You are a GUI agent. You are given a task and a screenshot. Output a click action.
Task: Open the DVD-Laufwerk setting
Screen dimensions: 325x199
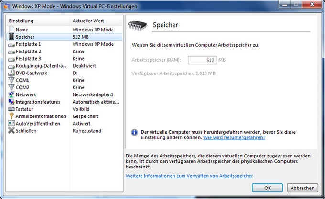[65, 73]
